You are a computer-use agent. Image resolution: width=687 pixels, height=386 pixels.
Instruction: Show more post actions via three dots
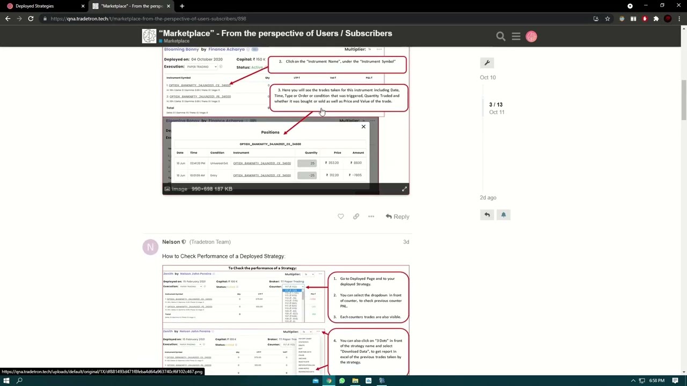371,217
